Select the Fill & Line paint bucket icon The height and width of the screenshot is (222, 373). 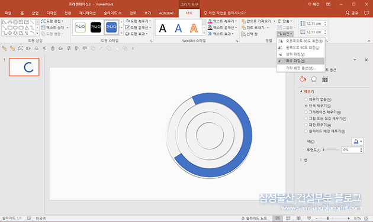303,79
